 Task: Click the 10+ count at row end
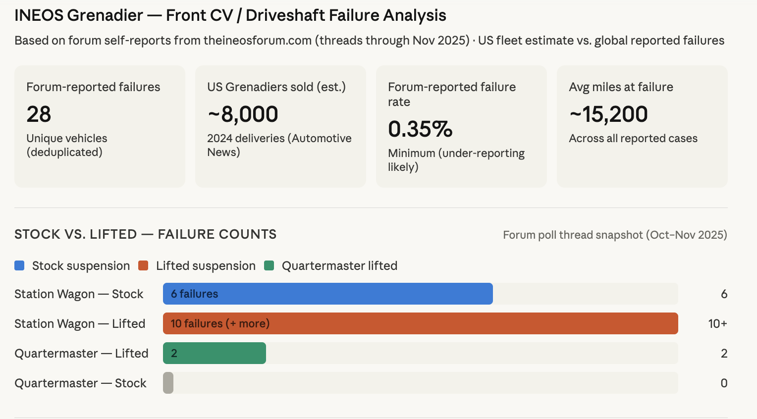coord(717,324)
